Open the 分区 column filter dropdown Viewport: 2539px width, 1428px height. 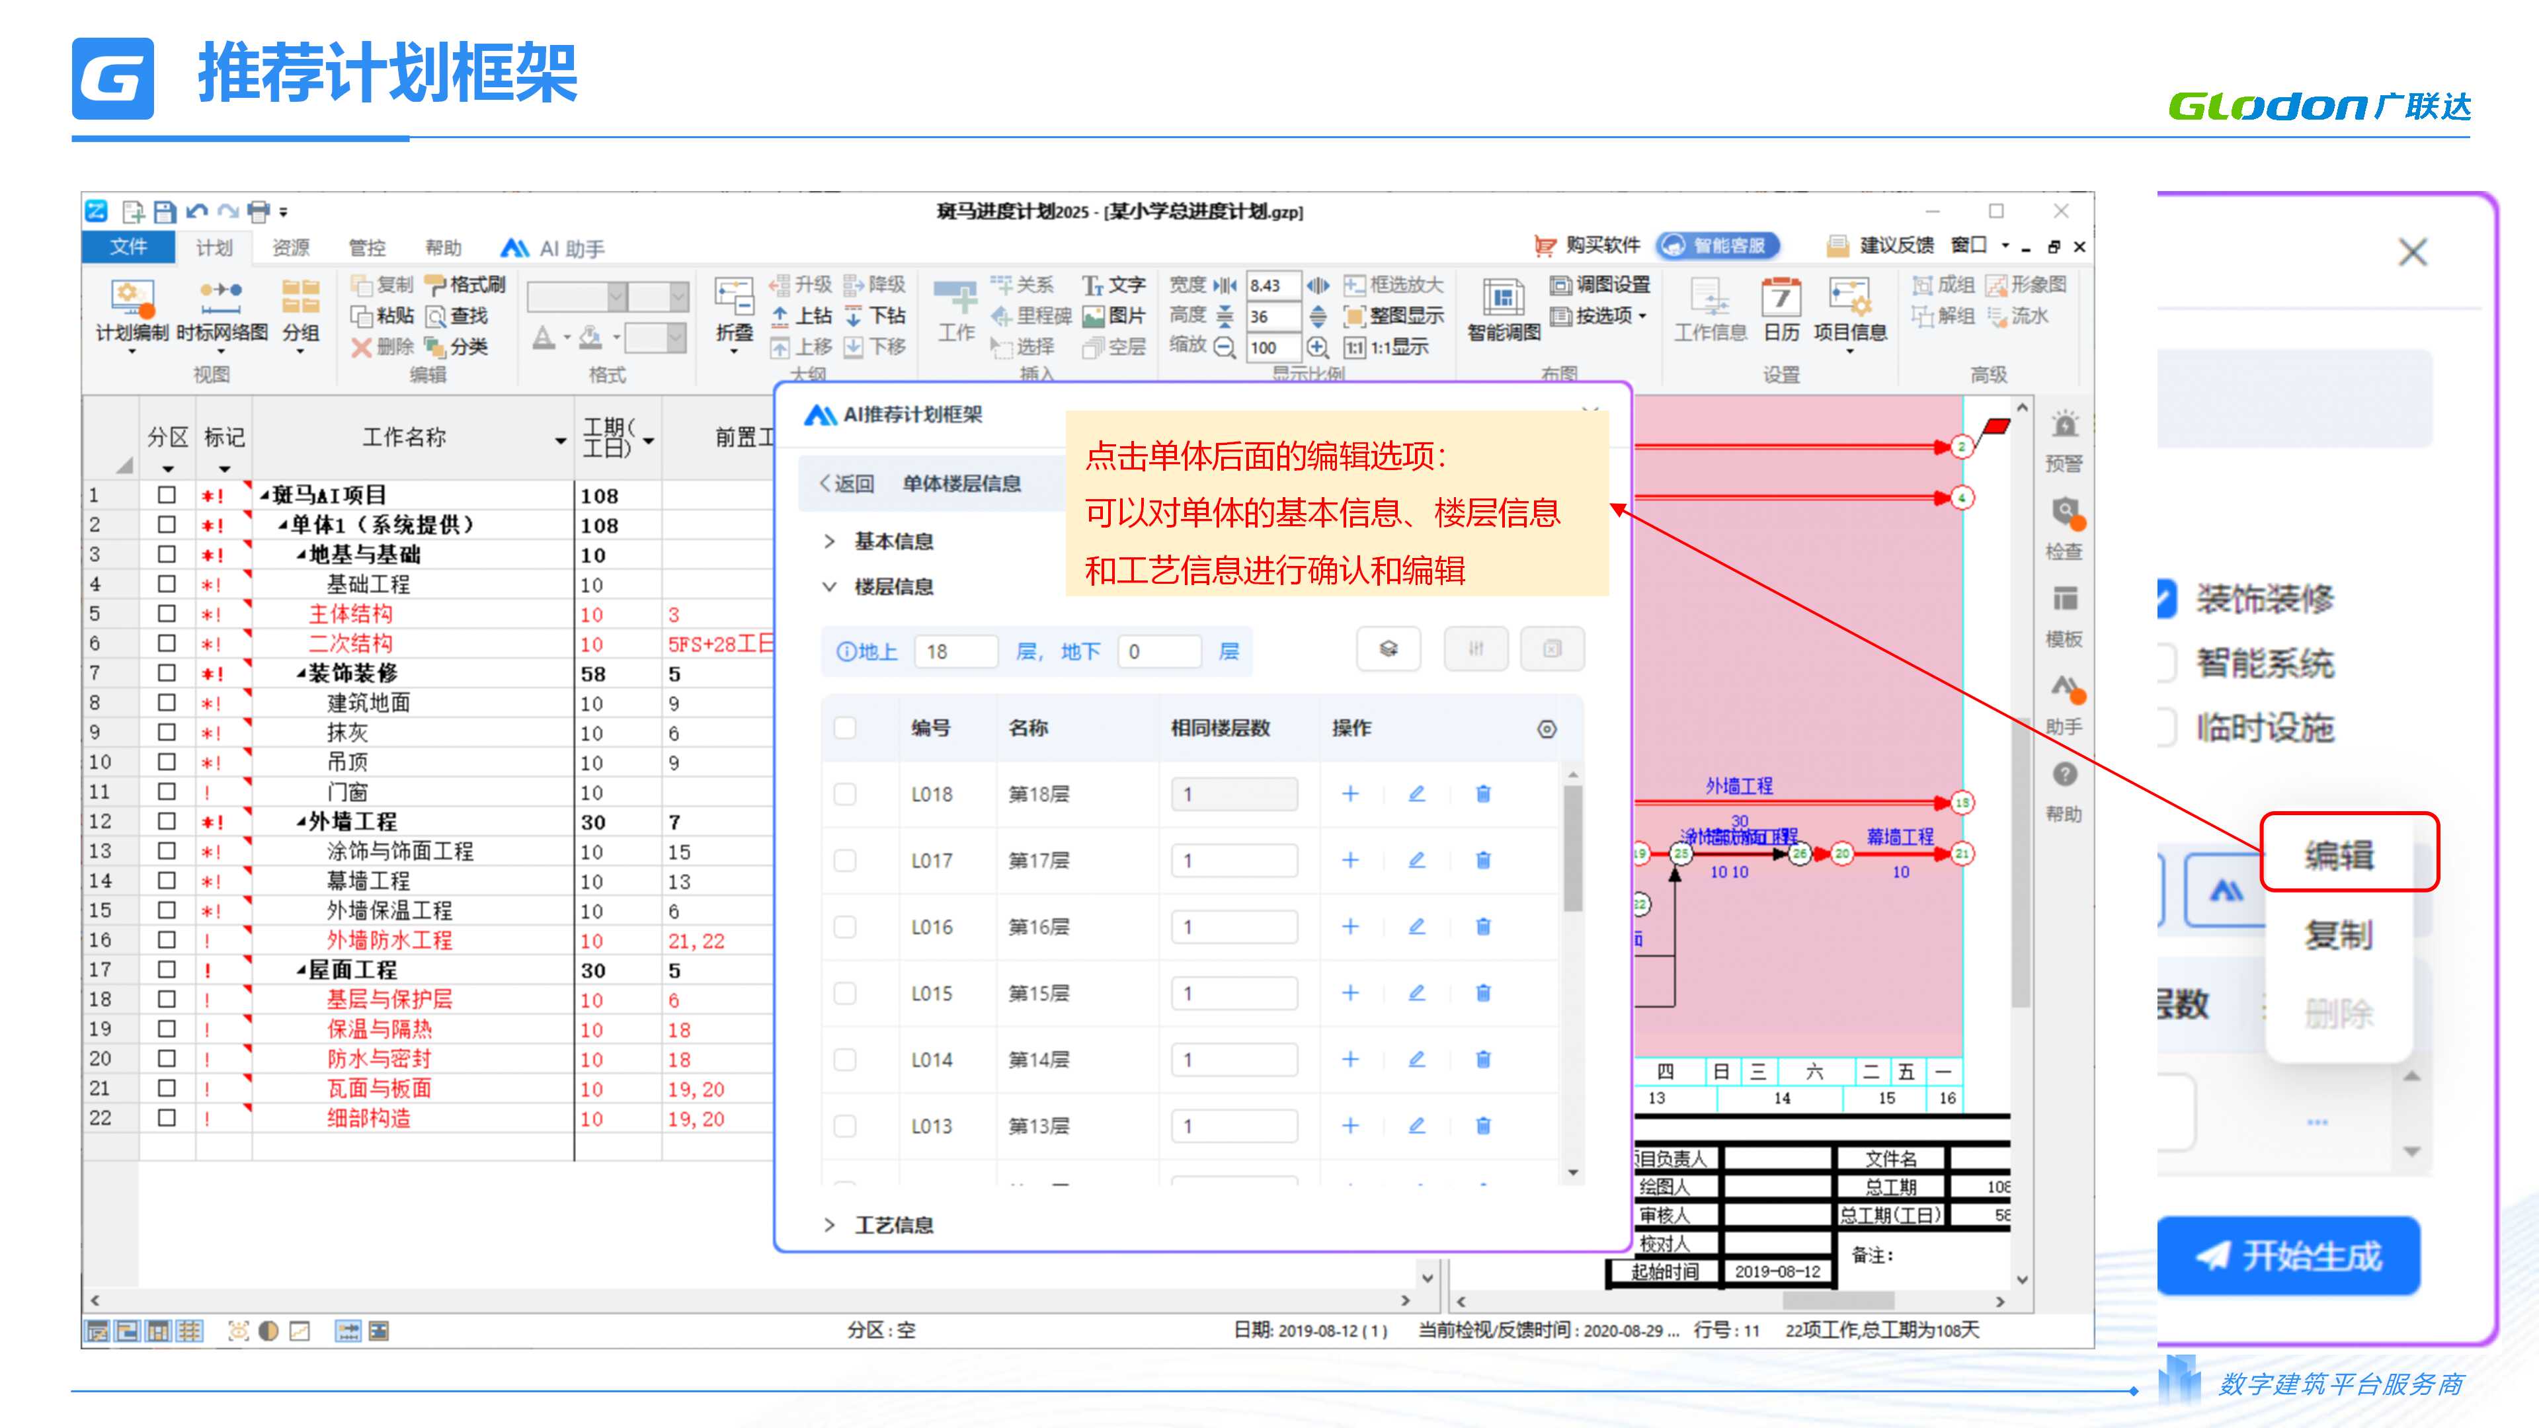(x=167, y=469)
